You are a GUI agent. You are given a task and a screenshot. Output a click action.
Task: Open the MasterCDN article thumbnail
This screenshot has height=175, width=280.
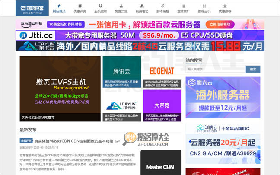[x=161, y=162]
